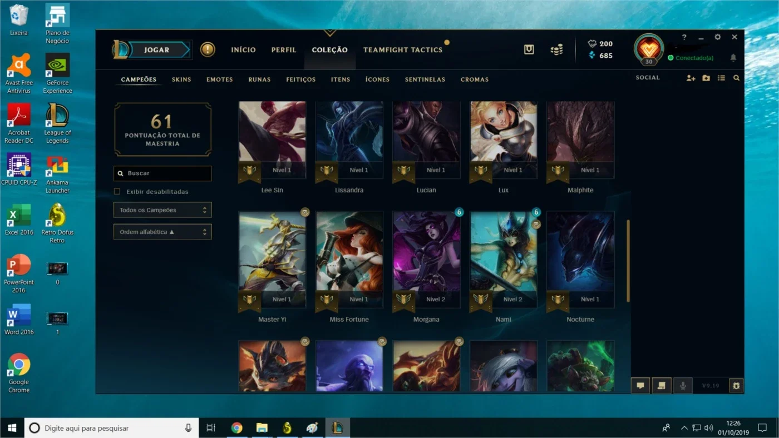
Task: Open Ankama Launcher desktop icon
Action: point(57,173)
